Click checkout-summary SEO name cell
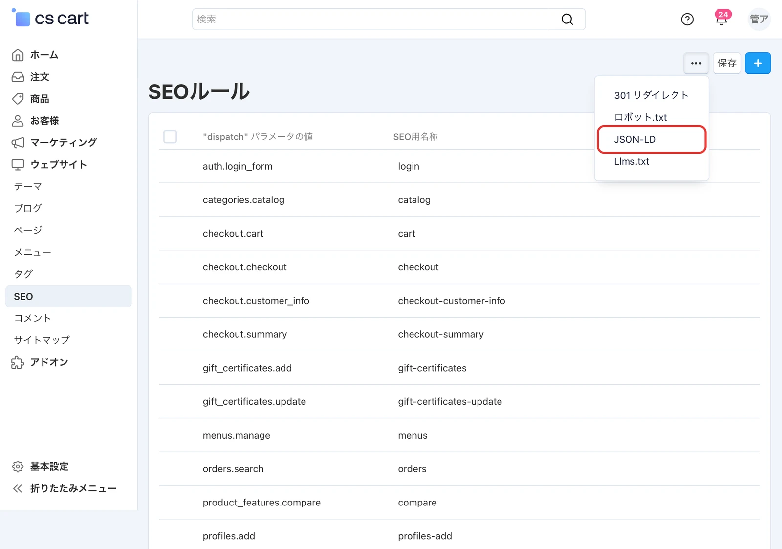Viewport: 782px width, 549px height. (x=441, y=334)
